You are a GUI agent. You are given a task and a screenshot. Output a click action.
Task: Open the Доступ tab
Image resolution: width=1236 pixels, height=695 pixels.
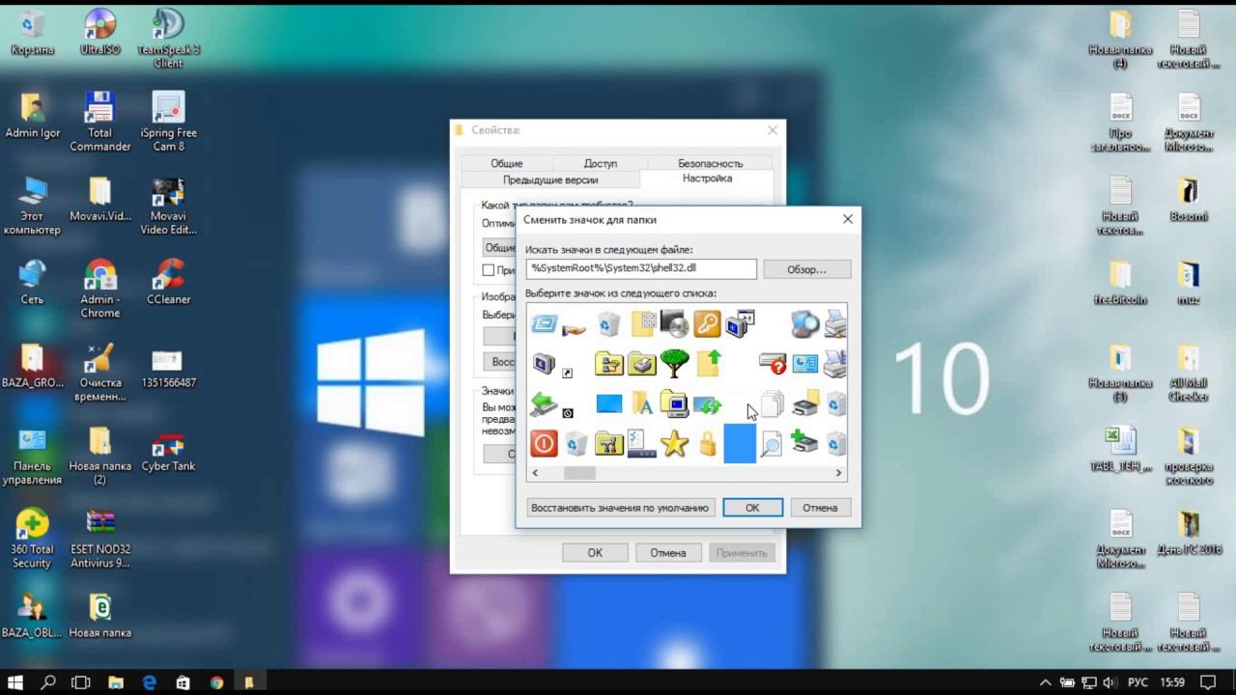[600, 163]
